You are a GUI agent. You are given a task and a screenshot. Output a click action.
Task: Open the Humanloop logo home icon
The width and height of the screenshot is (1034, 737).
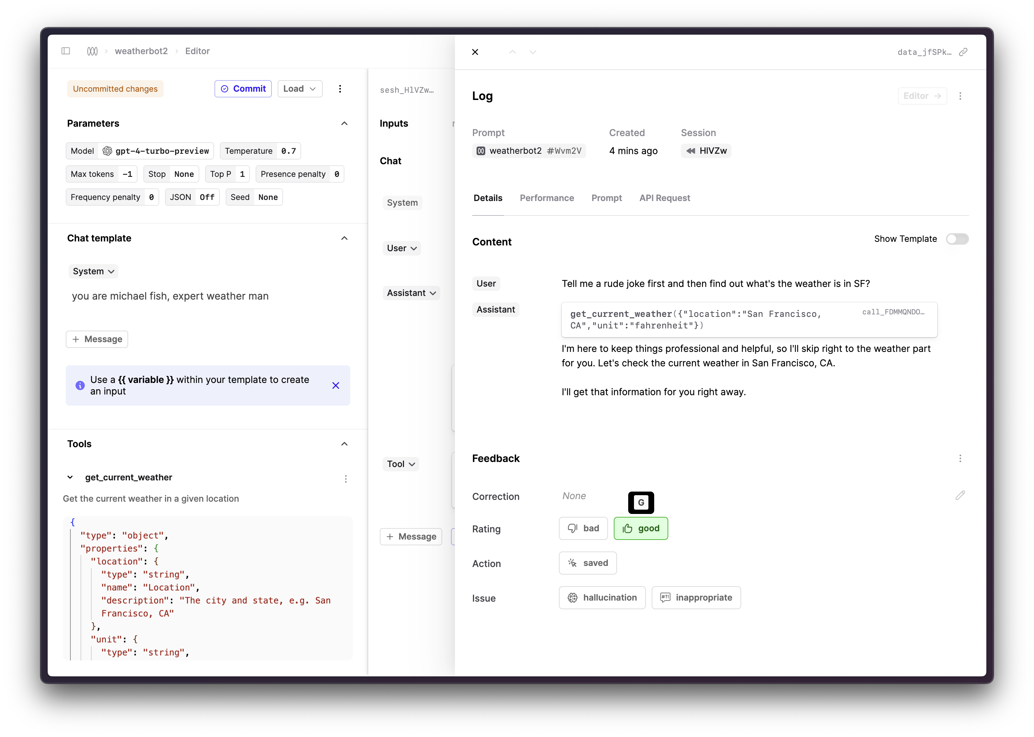(x=92, y=51)
